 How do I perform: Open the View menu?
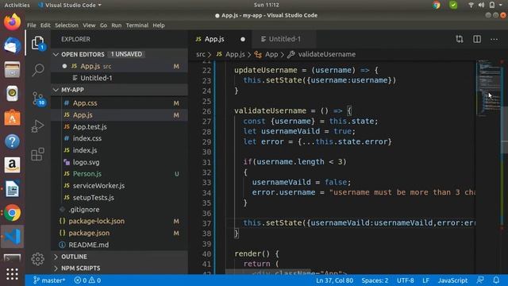(x=89, y=25)
